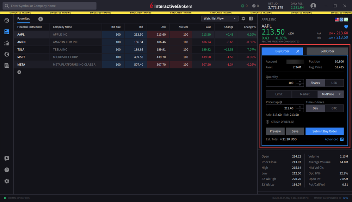Select the TSLA watchlist row
Image resolution: width=352 pixels, height=202 pixels.
coord(136,49)
